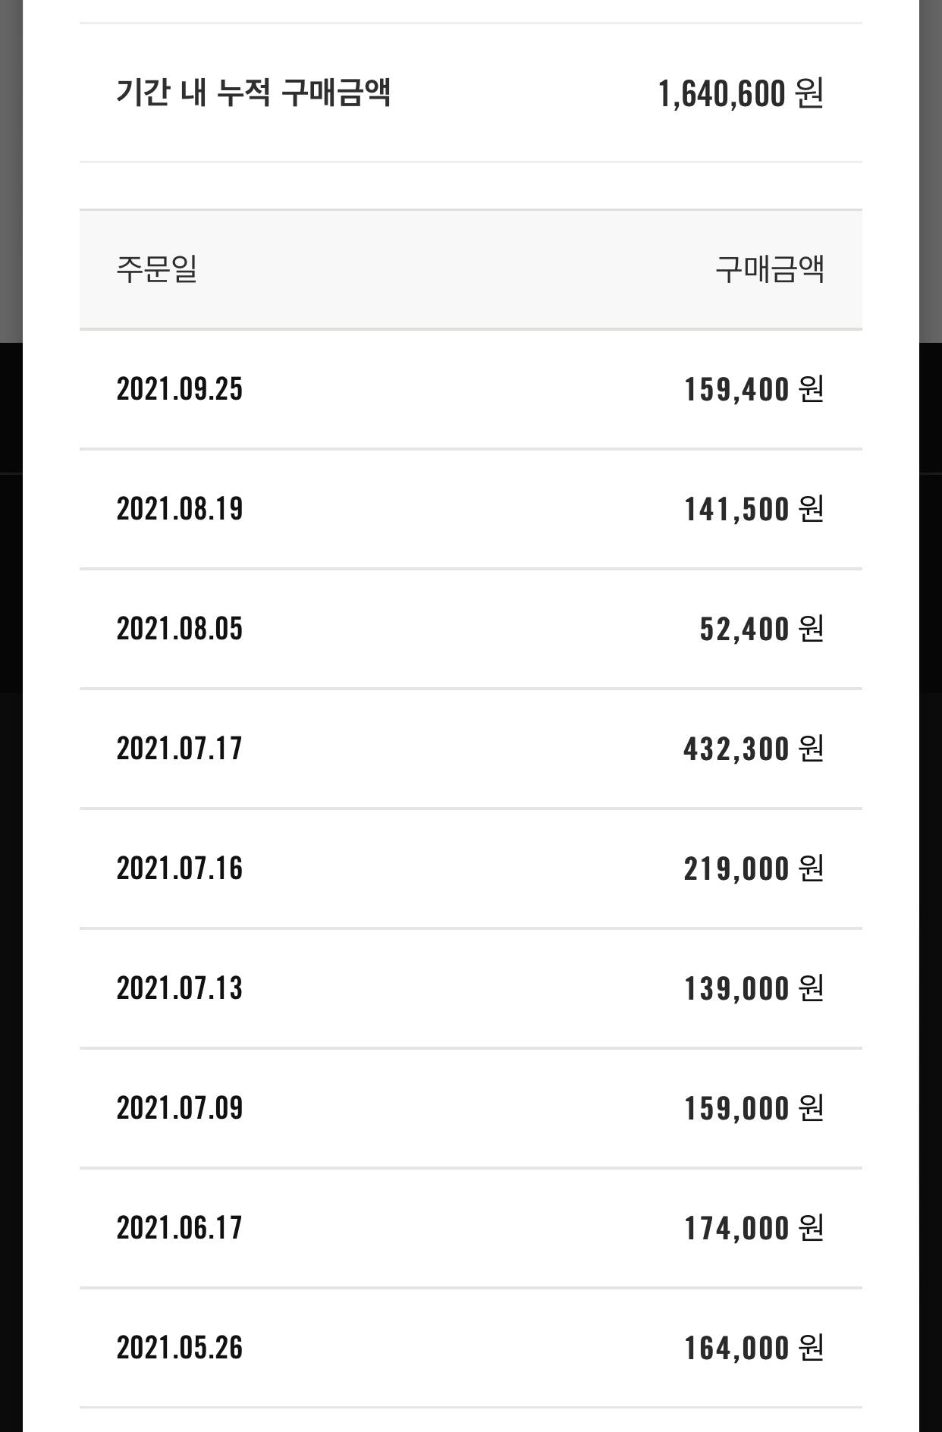
Task: Click the 52,400 원 amount
Action: coord(761,629)
